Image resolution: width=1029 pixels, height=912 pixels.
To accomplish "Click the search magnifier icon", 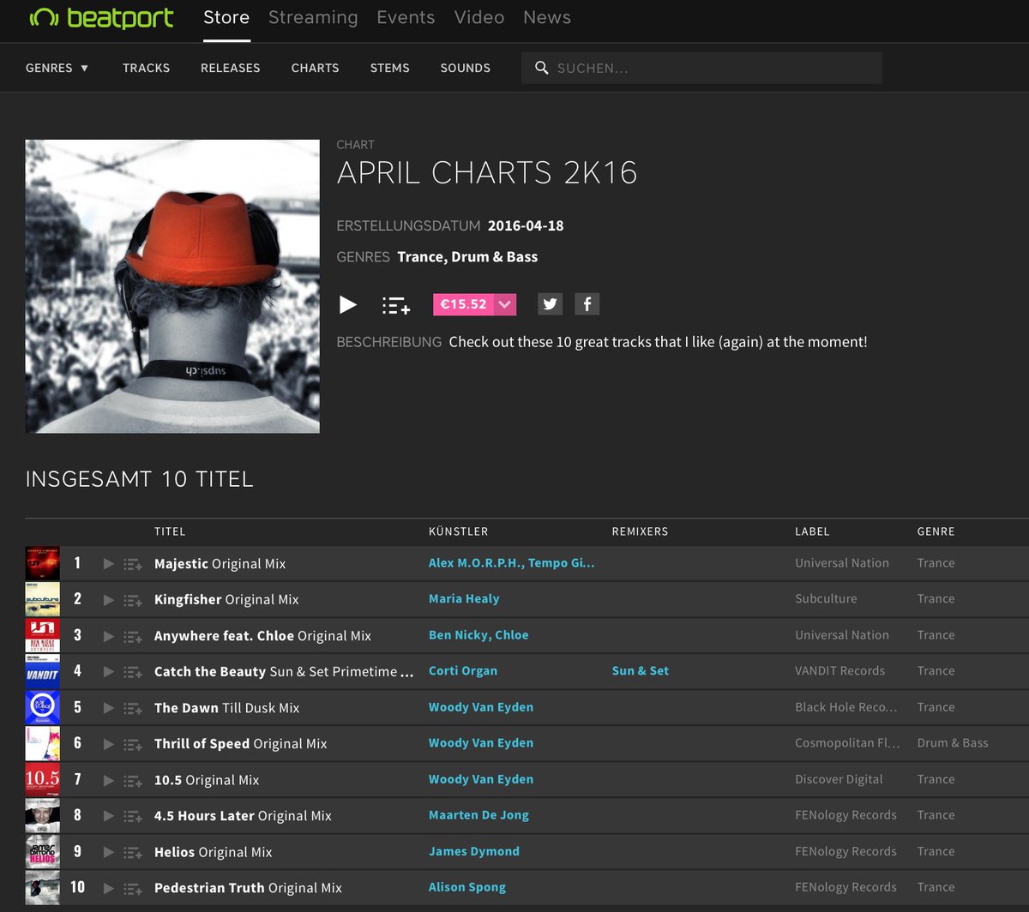I will [x=542, y=68].
